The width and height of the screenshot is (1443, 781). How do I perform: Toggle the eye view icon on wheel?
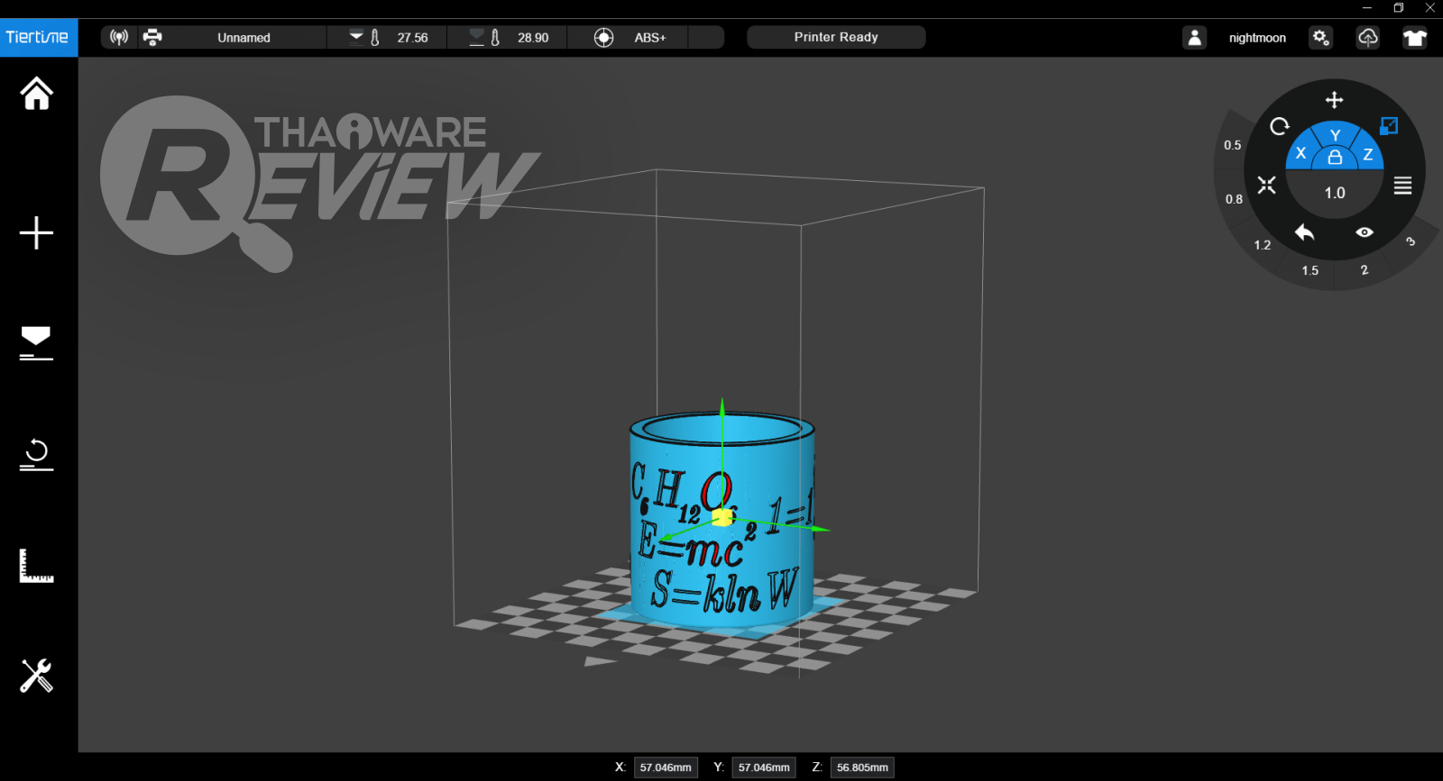[1365, 232]
